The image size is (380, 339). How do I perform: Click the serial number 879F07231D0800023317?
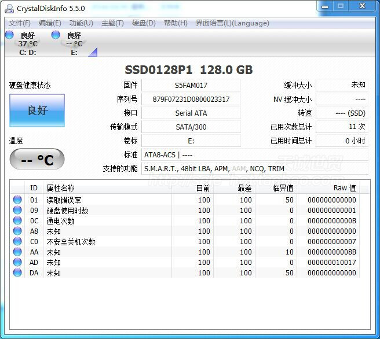click(191, 99)
